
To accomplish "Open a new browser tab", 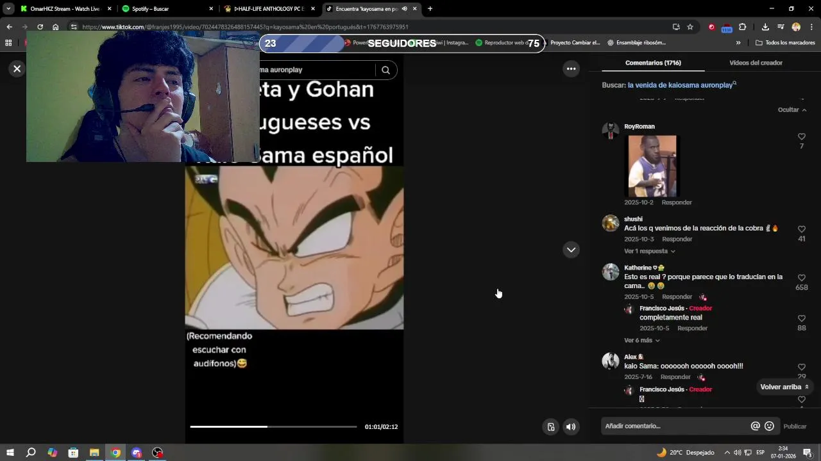I will [x=430, y=9].
